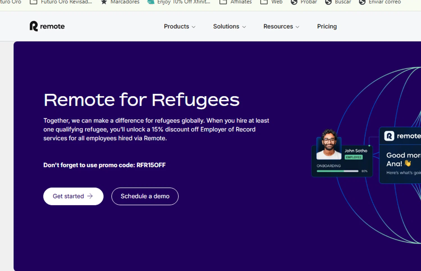The width and height of the screenshot is (421, 271).
Task: Open the Buscar bookmark
Action: click(x=338, y=2)
